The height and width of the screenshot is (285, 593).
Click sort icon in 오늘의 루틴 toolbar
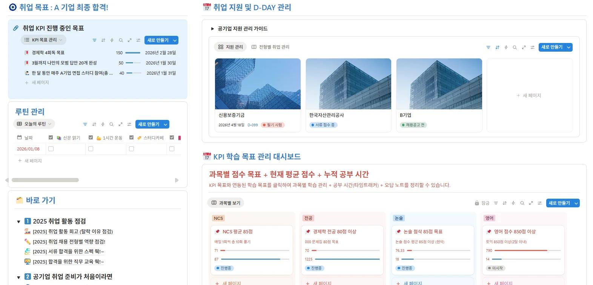[x=94, y=124]
